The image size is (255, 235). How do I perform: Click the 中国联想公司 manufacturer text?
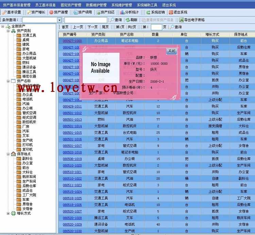pos(123,93)
